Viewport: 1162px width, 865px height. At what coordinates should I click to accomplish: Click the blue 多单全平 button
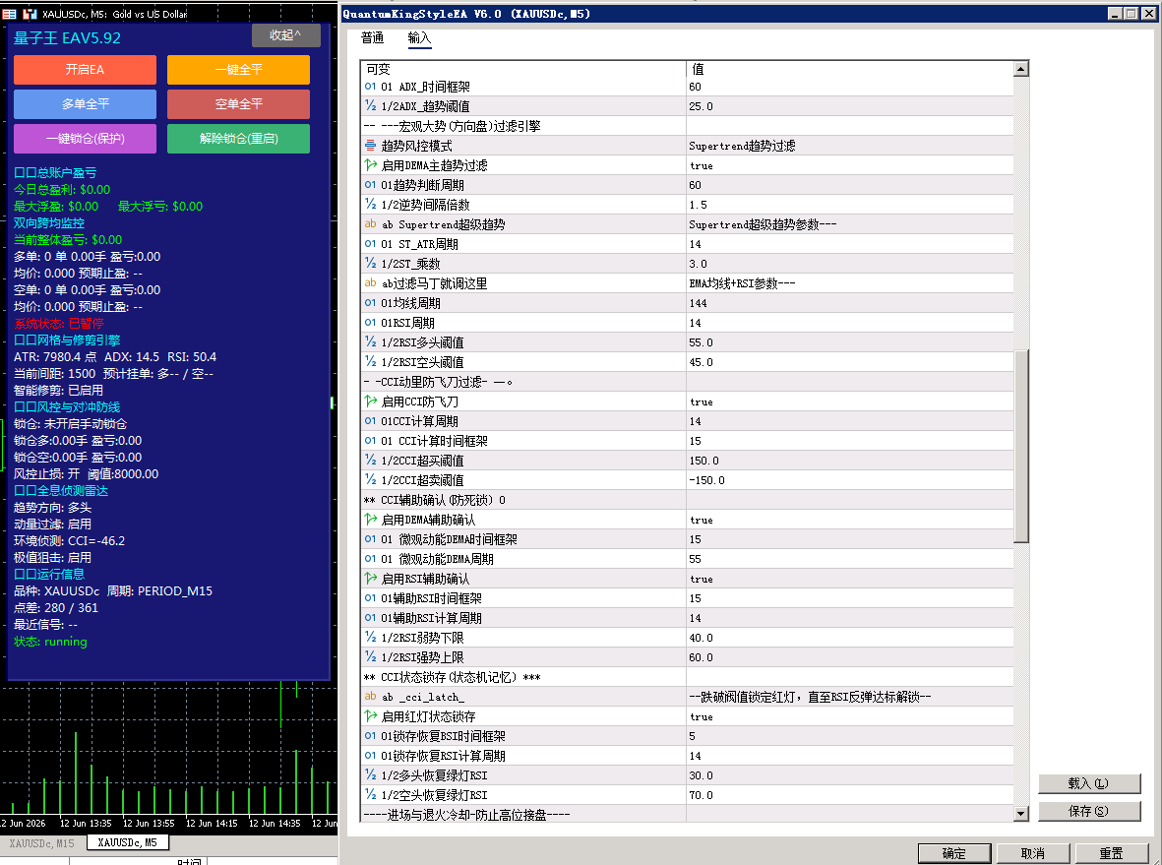pos(85,103)
